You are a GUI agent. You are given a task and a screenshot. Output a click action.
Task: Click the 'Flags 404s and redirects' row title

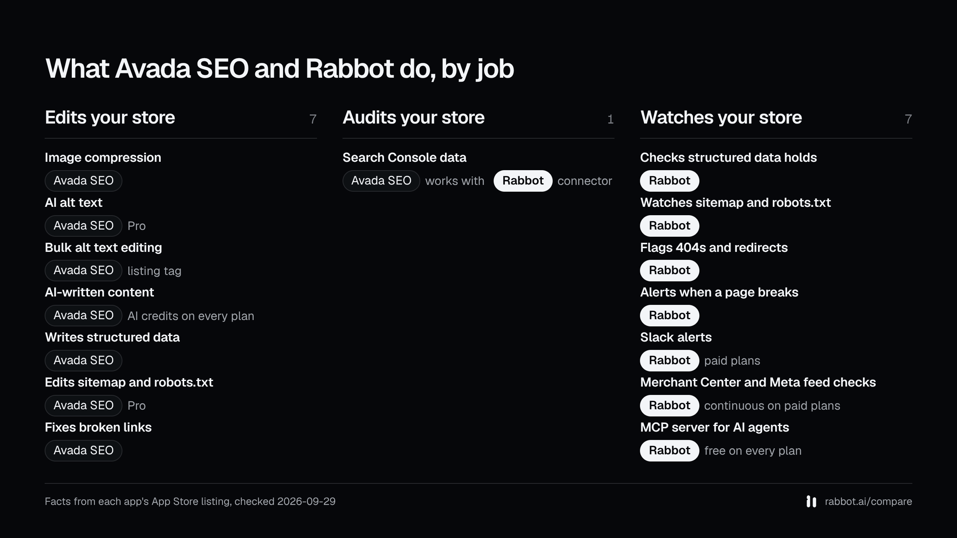(714, 248)
